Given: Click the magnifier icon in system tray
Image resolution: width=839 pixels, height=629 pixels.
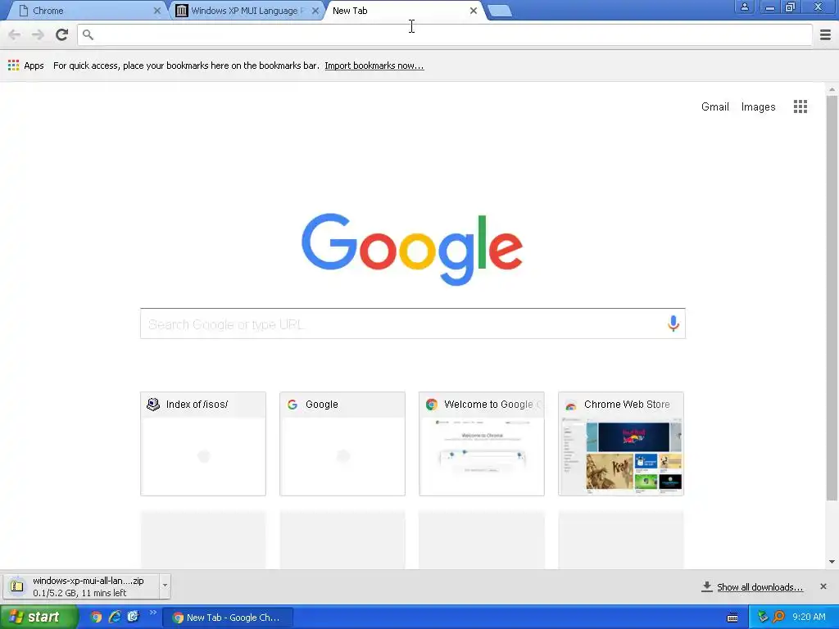Looking at the screenshot, I should [778, 617].
